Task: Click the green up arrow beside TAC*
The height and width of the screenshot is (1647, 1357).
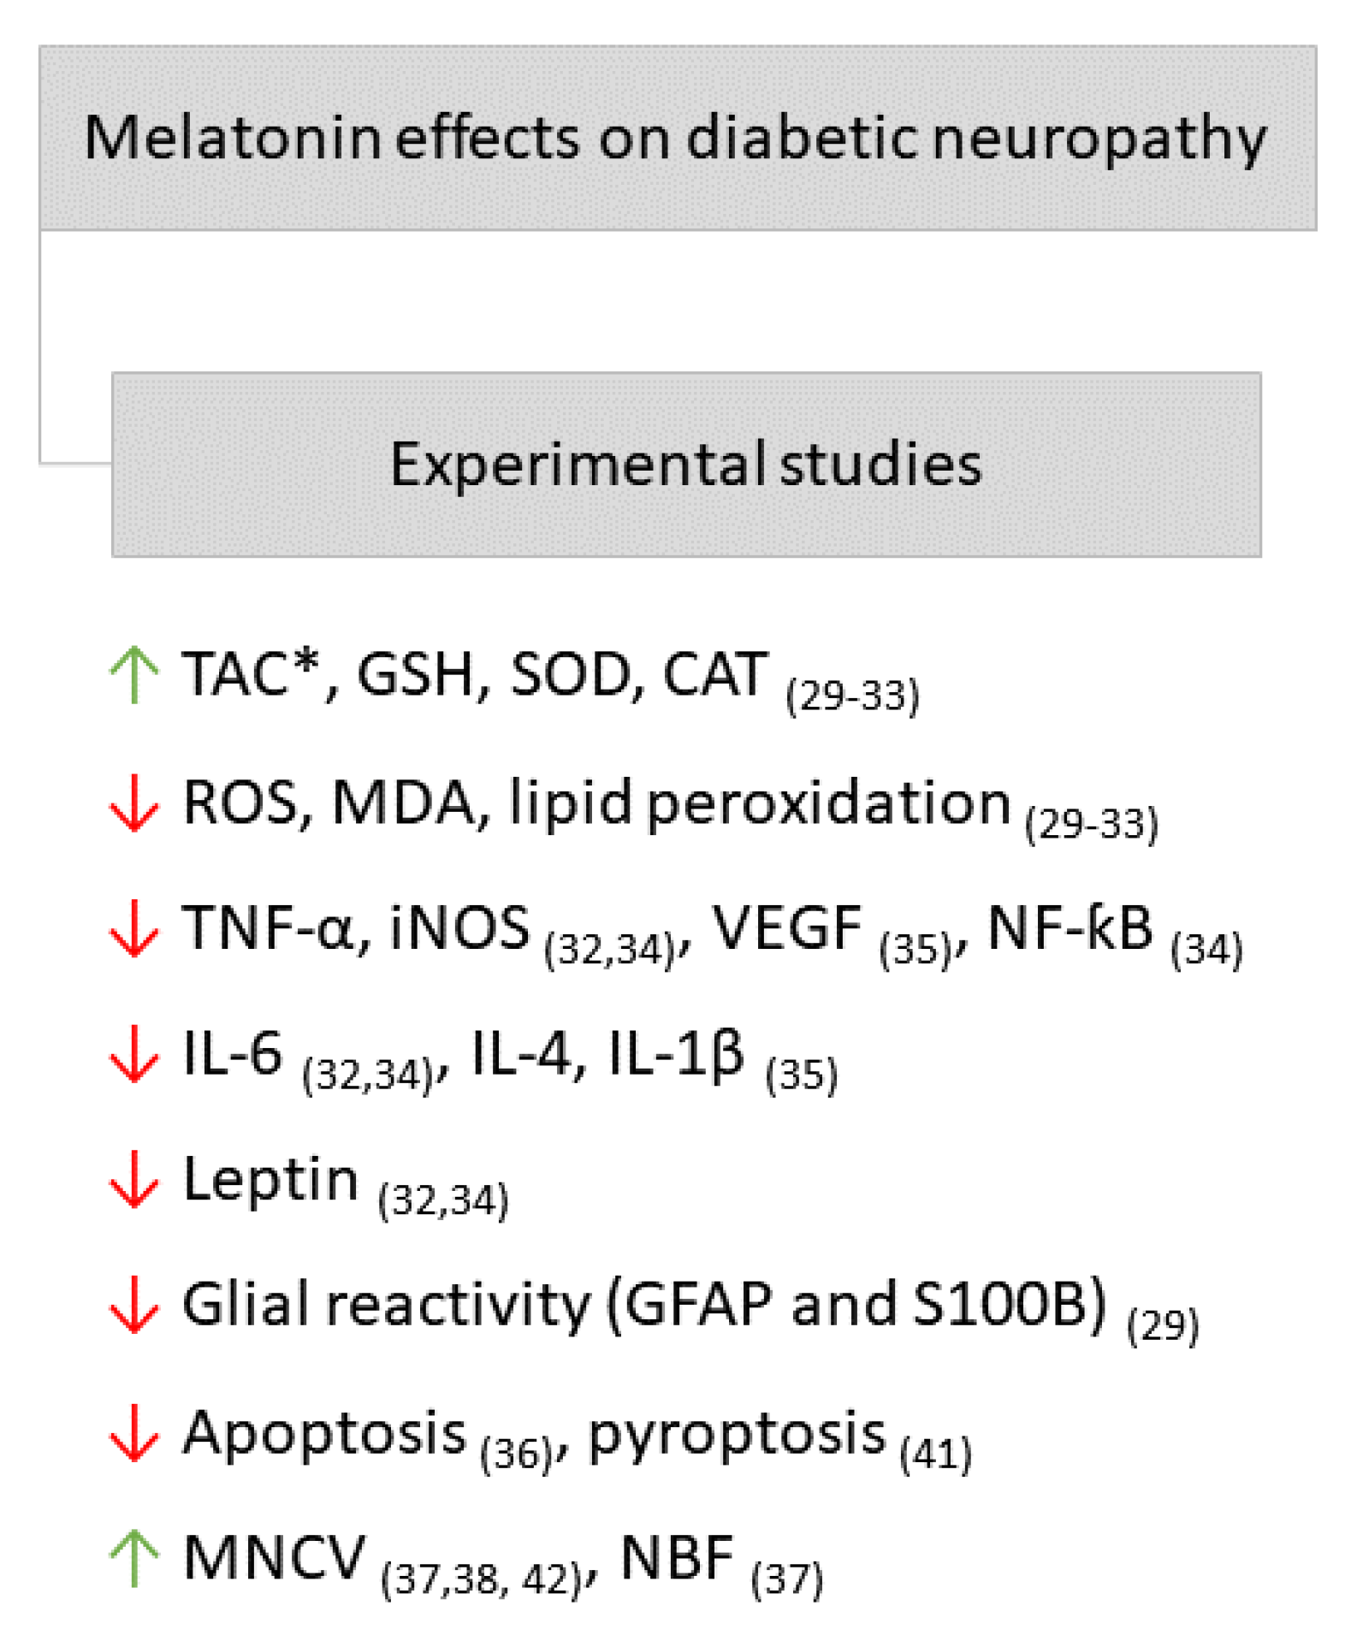Action: point(134,675)
